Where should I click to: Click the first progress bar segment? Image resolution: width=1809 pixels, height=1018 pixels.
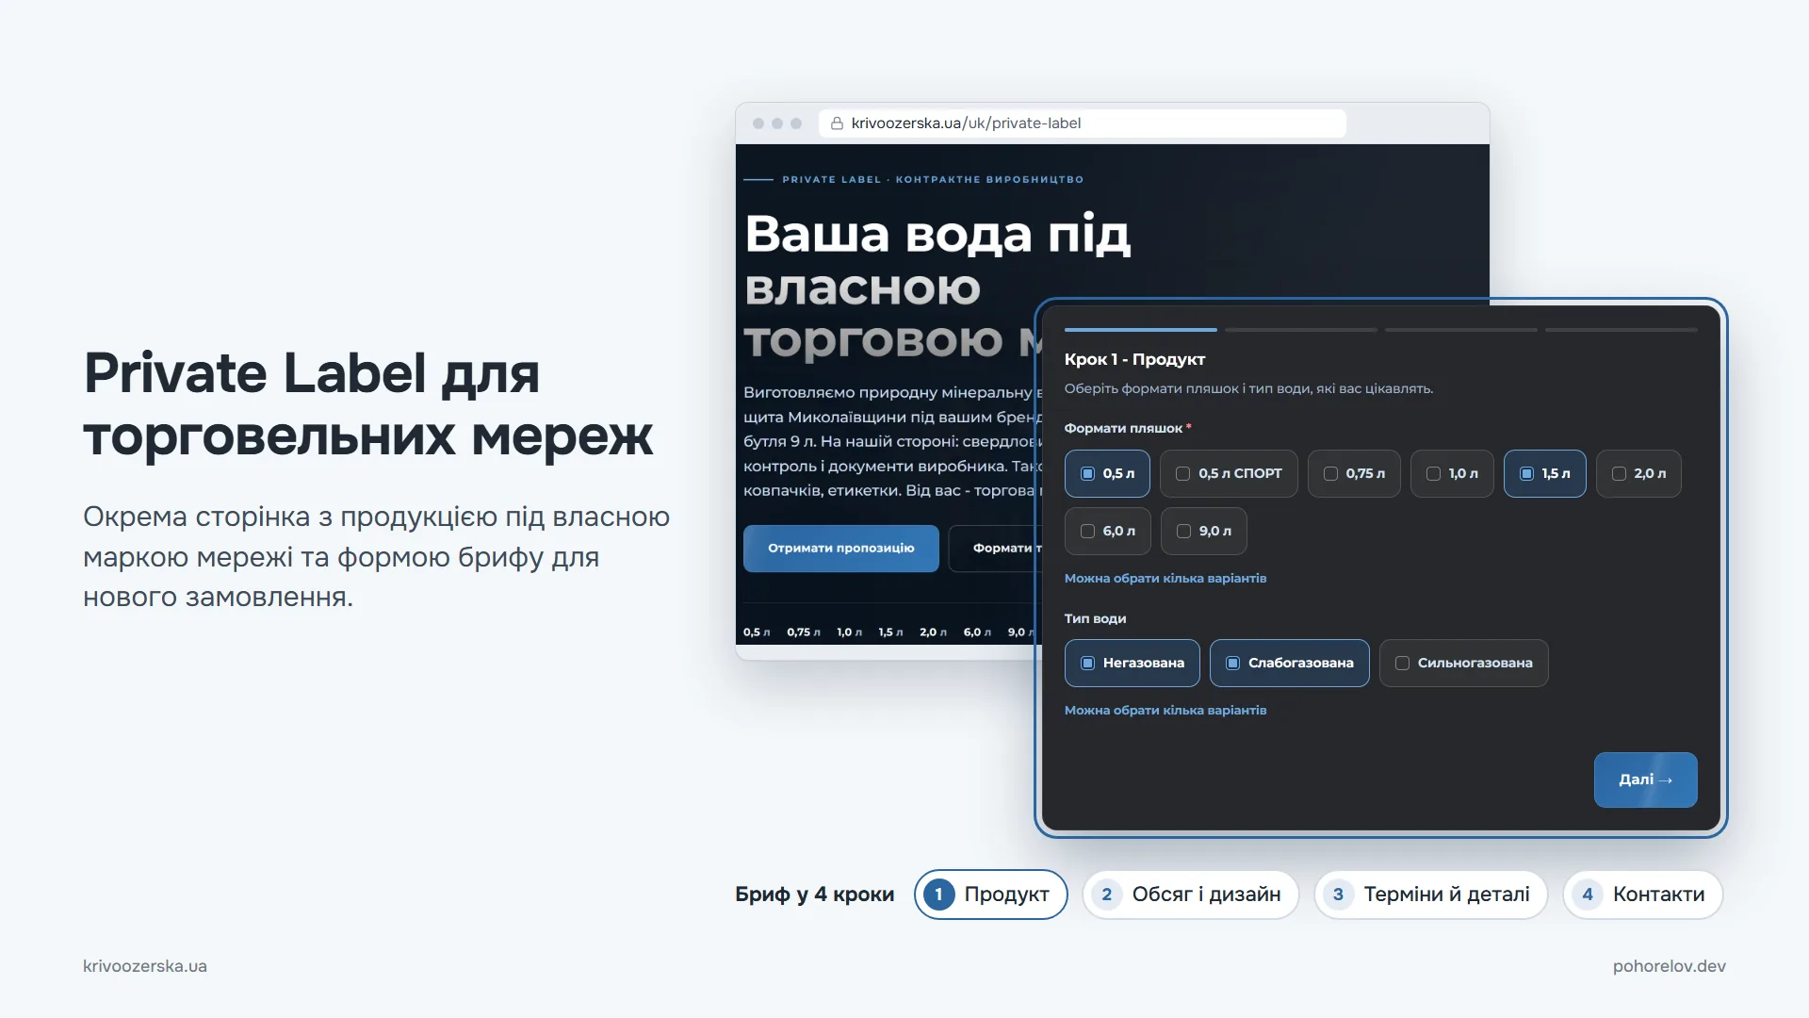click(1140, 329)
